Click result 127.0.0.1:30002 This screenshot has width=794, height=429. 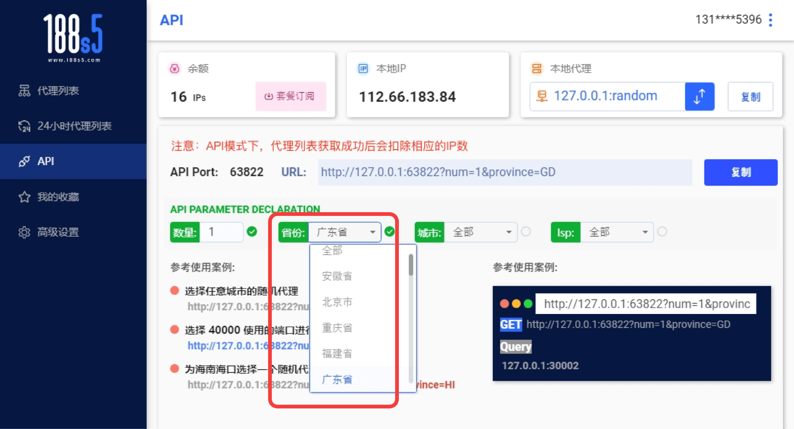540,366
